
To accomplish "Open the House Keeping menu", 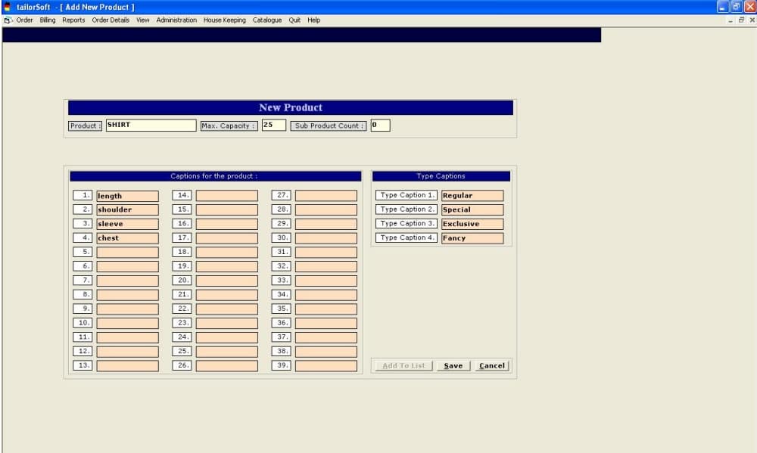I will coord(224,20).
